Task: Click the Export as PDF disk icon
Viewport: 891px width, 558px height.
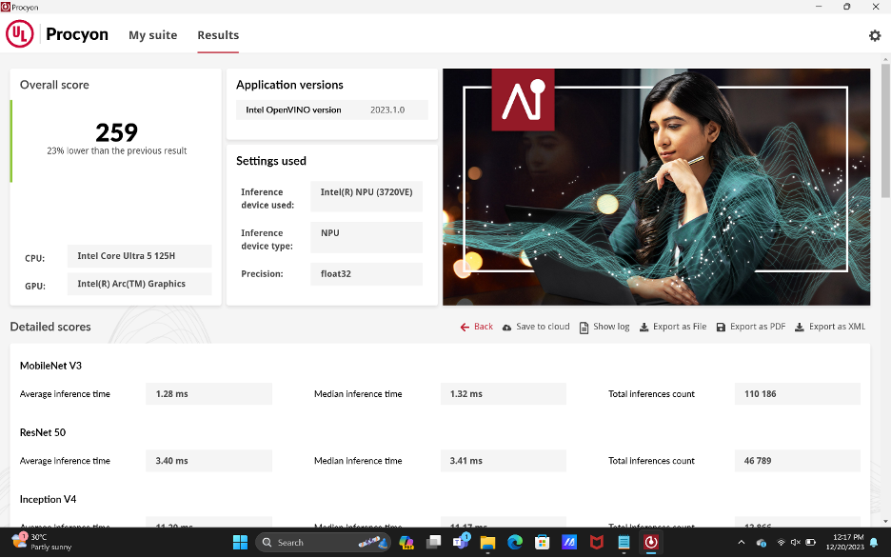Action: point(722,327)
